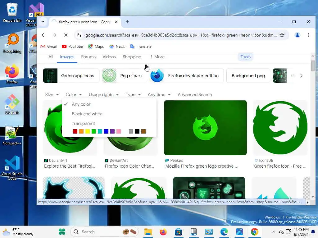Open Microsoft Edge from the taskbar

point(224,232)
